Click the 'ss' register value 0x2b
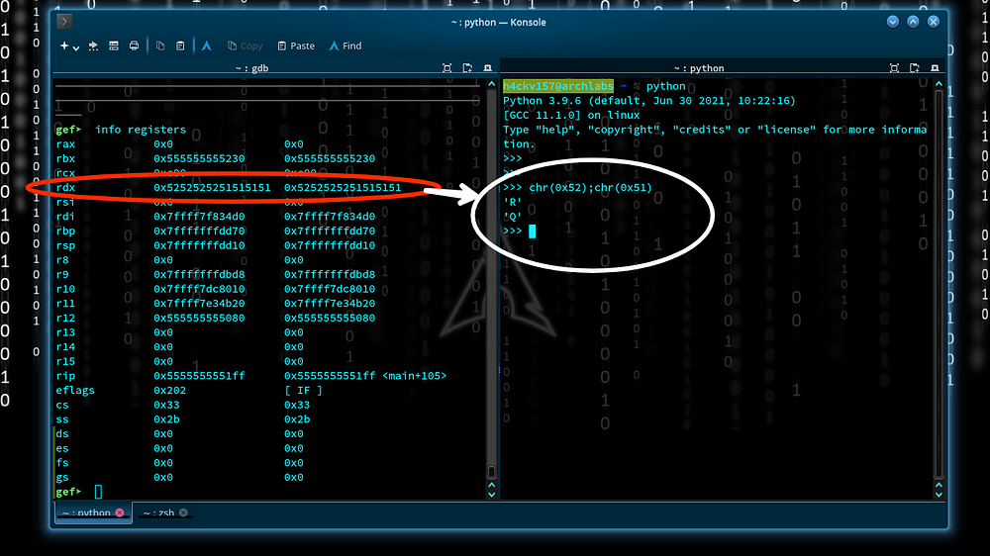The height and width of the screenshot is (556, 990). point(166,419)
